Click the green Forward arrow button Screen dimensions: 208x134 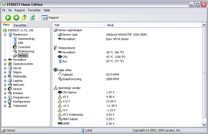pyautogui.click(x=16, y=18)
